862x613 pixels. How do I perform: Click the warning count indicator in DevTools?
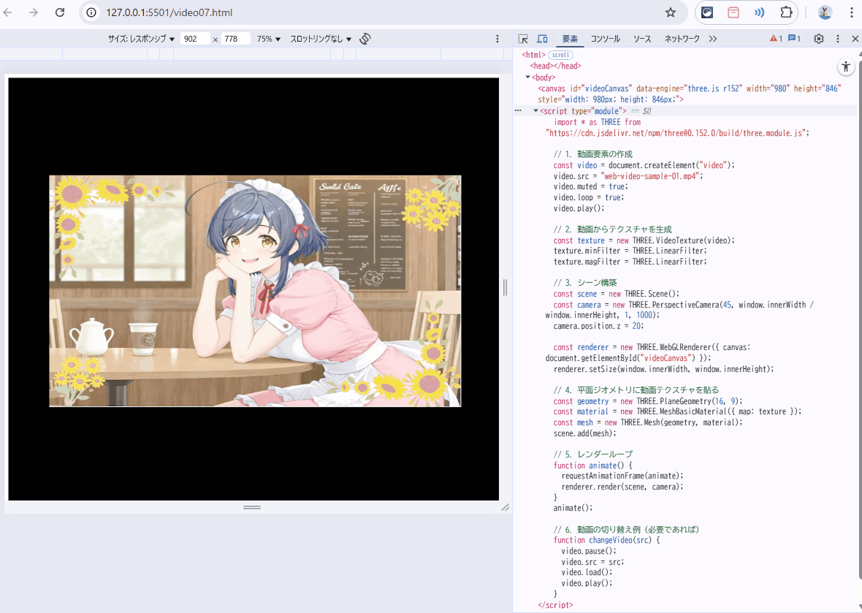point(776,39)
